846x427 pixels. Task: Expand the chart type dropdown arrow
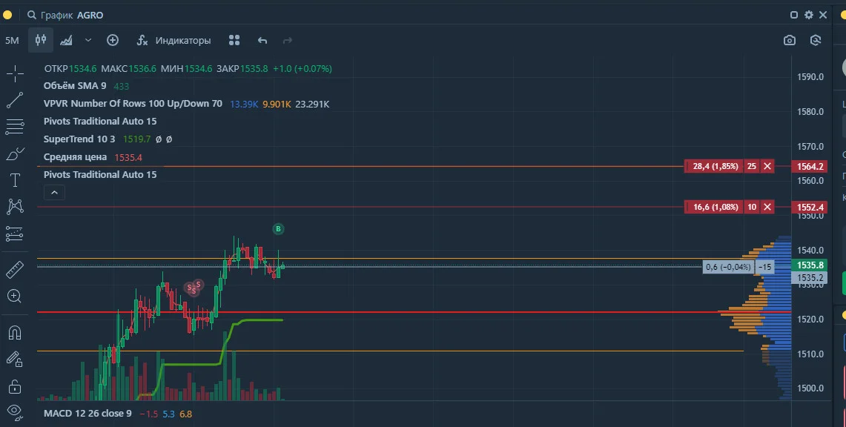pos(88,41)
